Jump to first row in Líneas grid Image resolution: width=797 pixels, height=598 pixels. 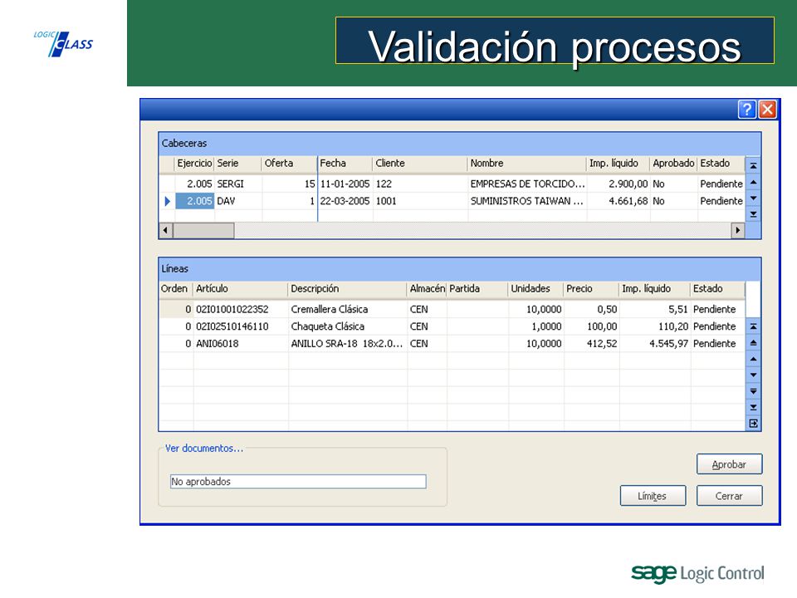[x=753, y=326]
